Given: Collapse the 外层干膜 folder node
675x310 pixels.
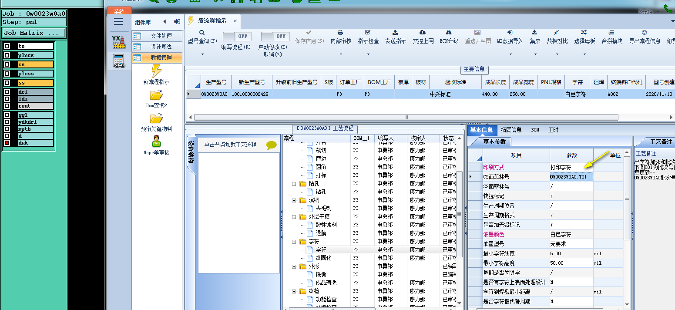Looking at the screenshot, I should [x=295, y=217].
